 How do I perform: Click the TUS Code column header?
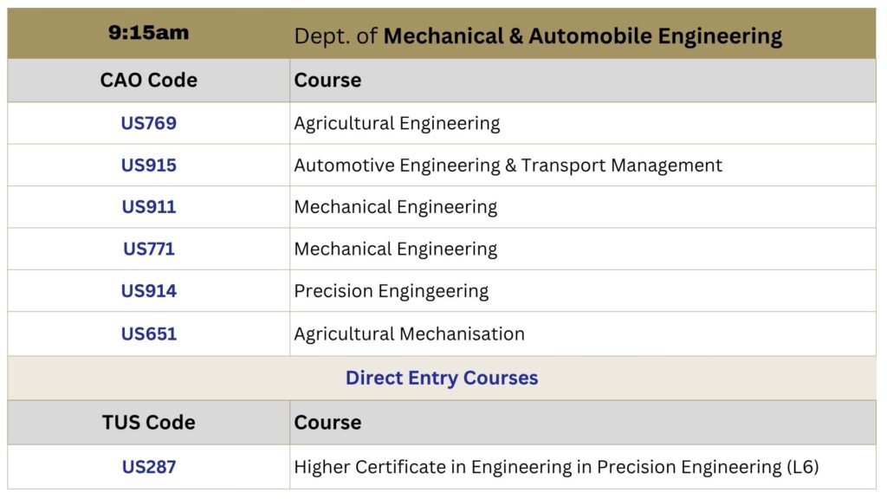click(x=149, y=423)
